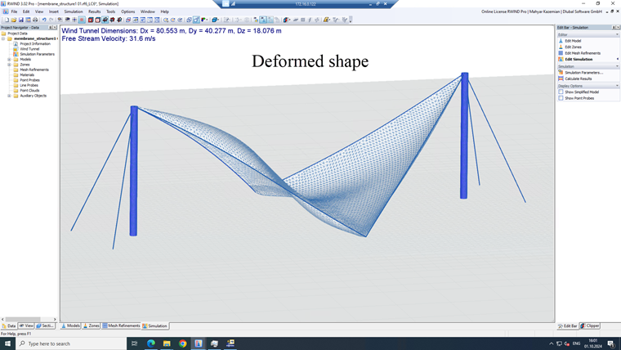
Task: Open the Options menu
Action: point(128,11)
